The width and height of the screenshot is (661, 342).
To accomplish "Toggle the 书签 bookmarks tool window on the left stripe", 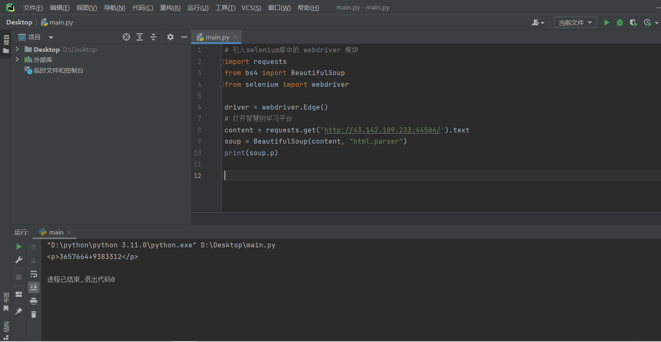I will point(6,302).
